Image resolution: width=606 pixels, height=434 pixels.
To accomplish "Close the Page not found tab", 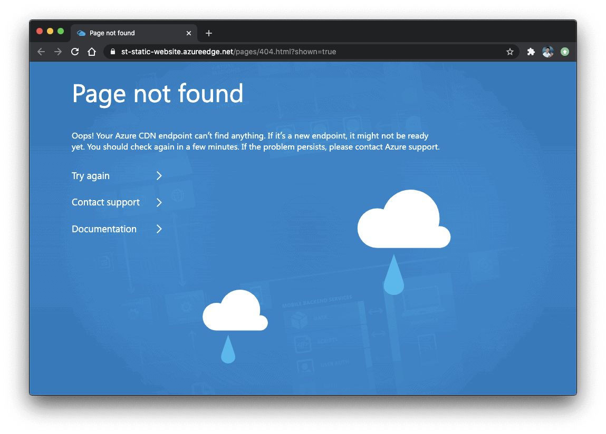I will [189, 33].
